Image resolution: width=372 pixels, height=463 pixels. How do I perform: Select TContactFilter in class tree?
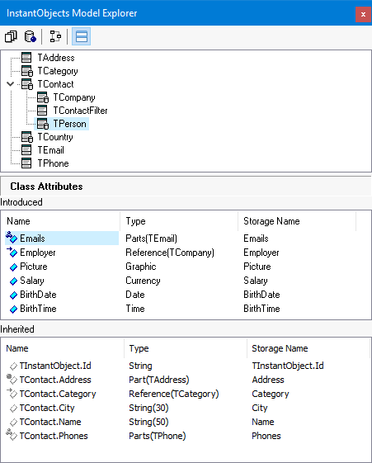[x=80, y=111]
